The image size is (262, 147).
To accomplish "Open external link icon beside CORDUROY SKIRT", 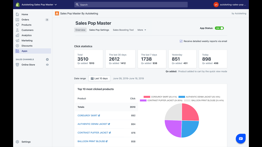I will click(x=99, y=115).
